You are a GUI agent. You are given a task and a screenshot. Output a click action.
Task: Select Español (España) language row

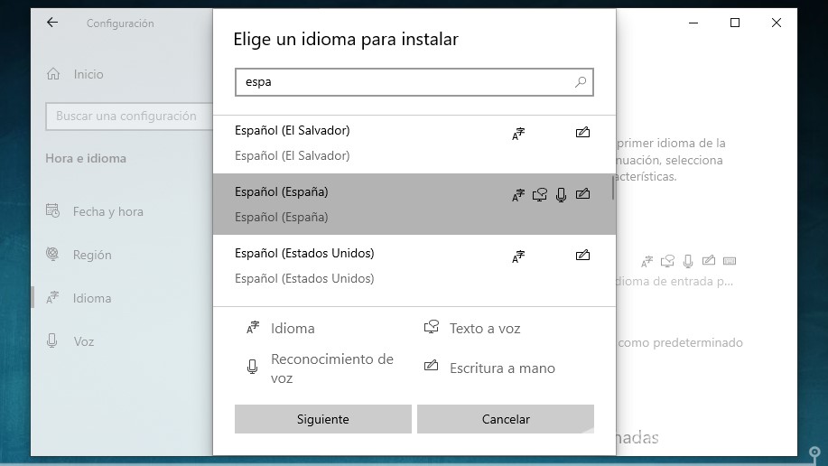click(414, 204)
